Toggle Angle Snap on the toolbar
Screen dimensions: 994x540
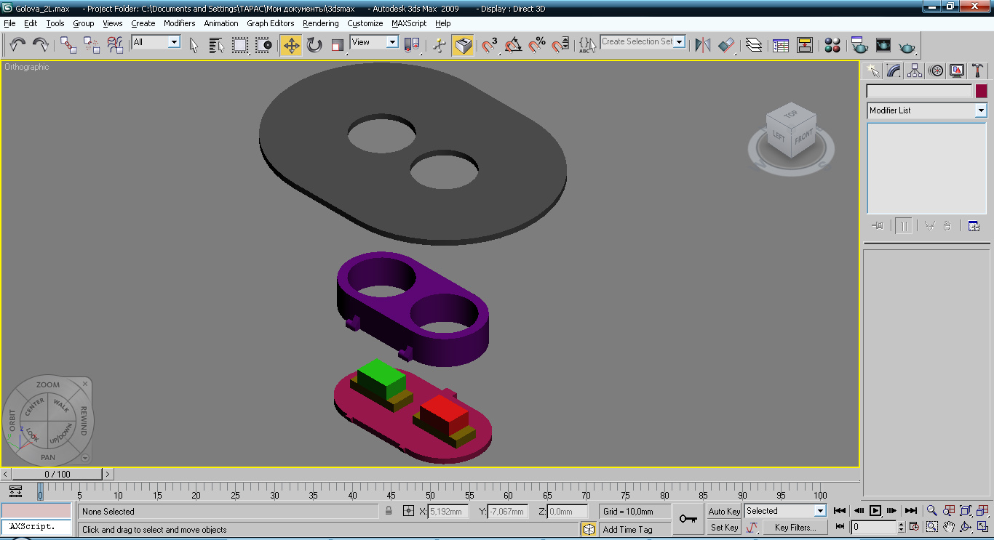pyautogui.click(x=513, y=45)
